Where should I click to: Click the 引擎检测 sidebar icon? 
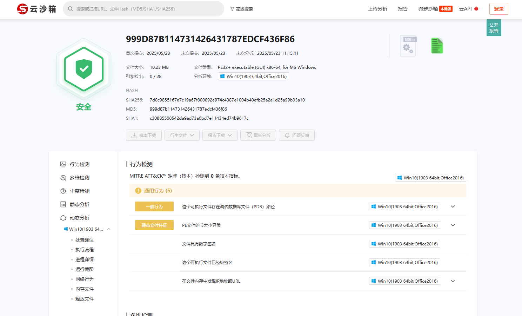63,191
